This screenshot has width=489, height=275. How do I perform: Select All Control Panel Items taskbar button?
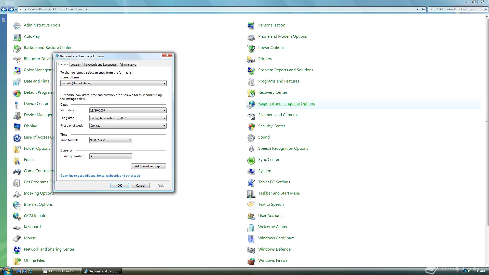pyautogui.click(x=61, y=271)
